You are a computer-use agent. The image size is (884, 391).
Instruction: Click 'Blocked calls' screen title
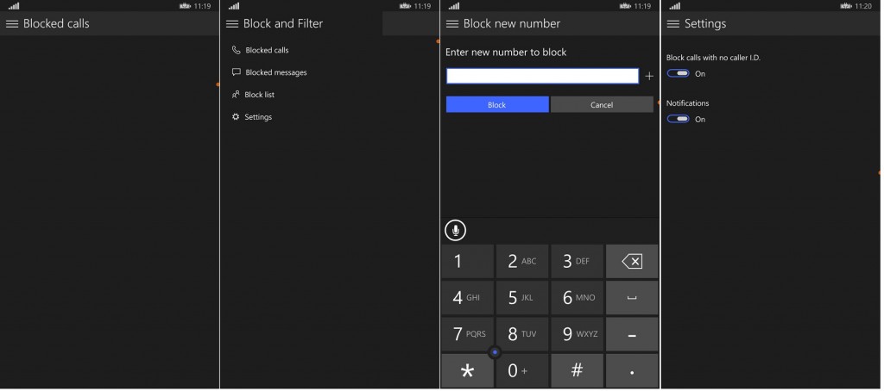(x=56, y=23)
